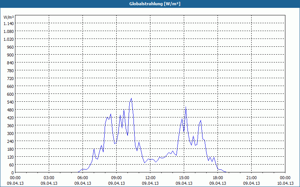Image resolution: width=300 pixels, height=187 pixels.
Task: Click the 18:00 time axis label
Action: pos(218,178)
